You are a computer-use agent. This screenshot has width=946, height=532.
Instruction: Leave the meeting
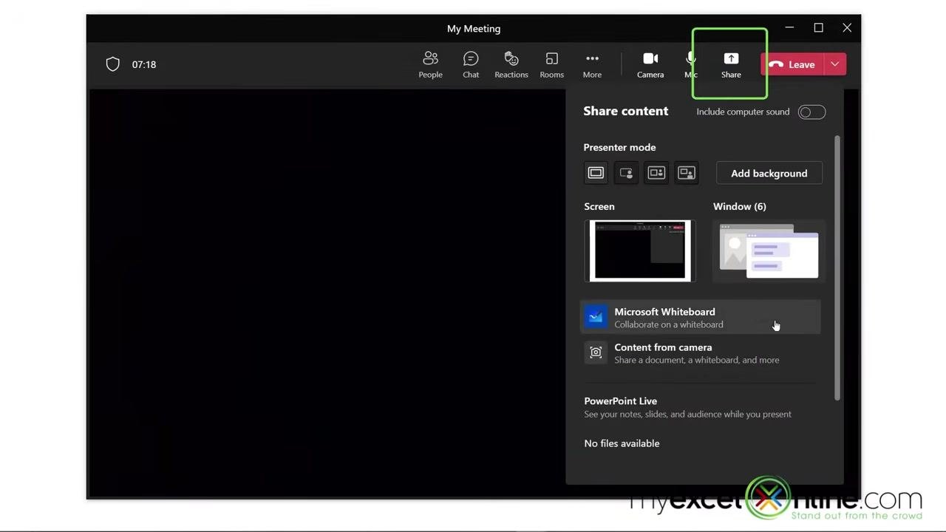click(792, 64)
